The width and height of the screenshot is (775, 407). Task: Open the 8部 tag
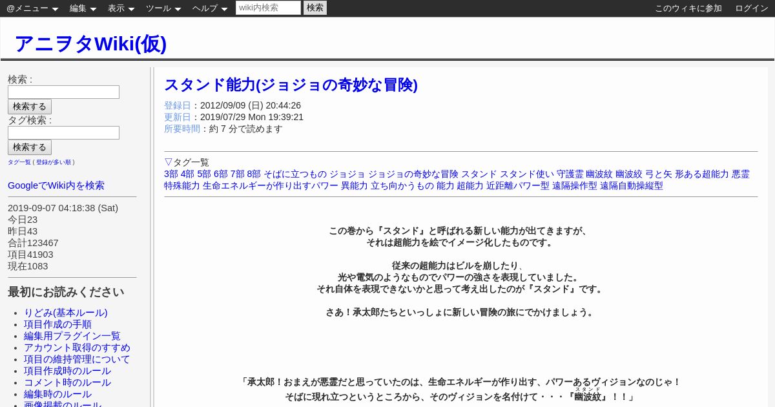(x=254, y=174)
